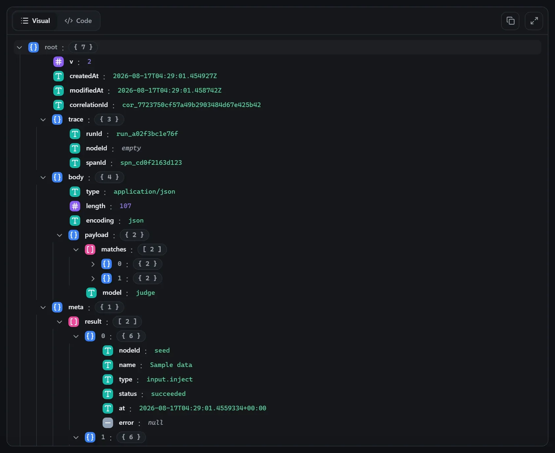Click the null icon beside error

point(108,423)
